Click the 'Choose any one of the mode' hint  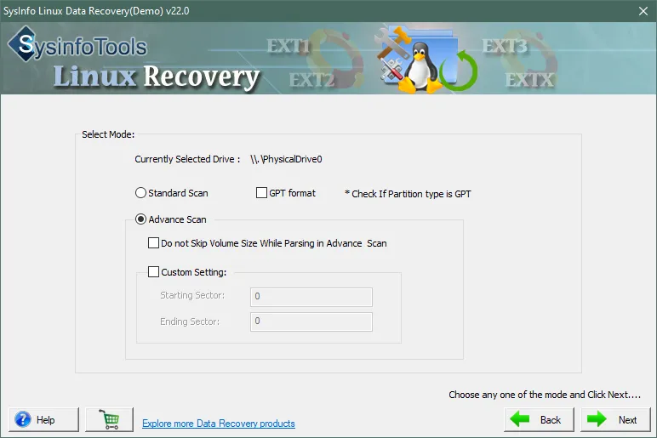click(545, 395)
